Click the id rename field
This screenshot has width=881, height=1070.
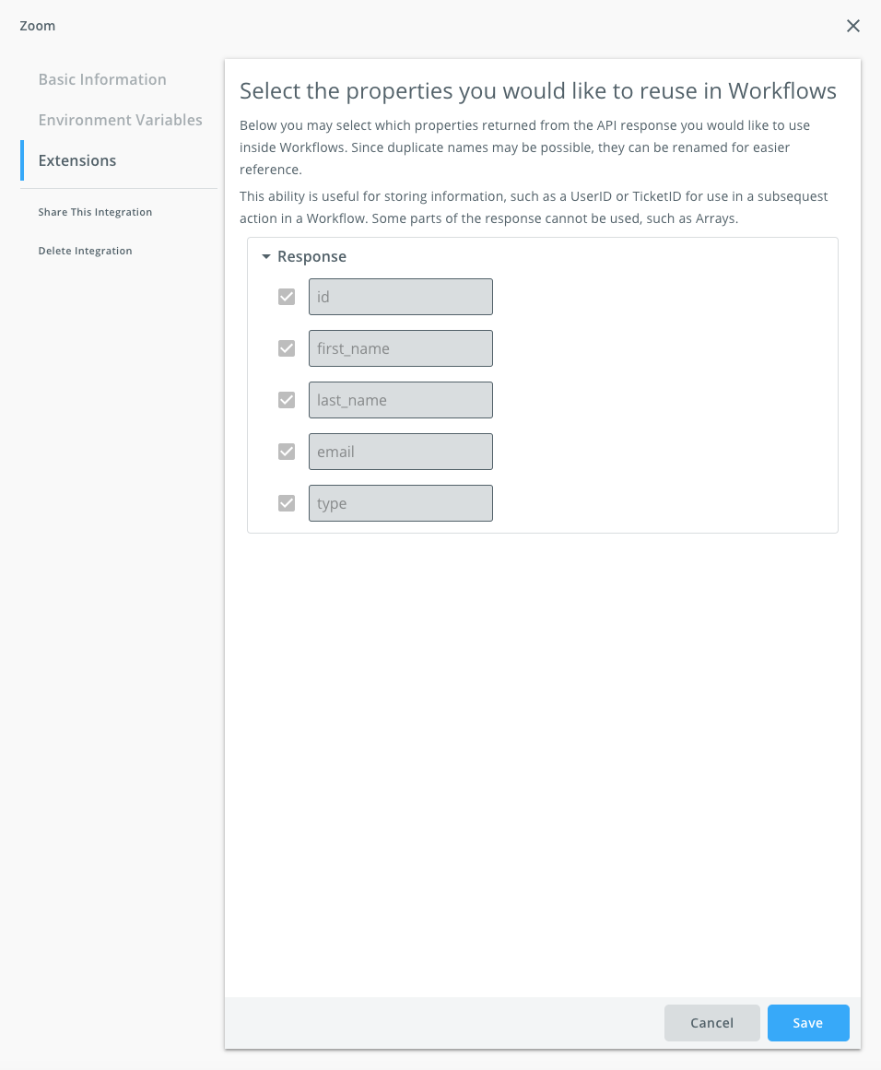point(400,296)
